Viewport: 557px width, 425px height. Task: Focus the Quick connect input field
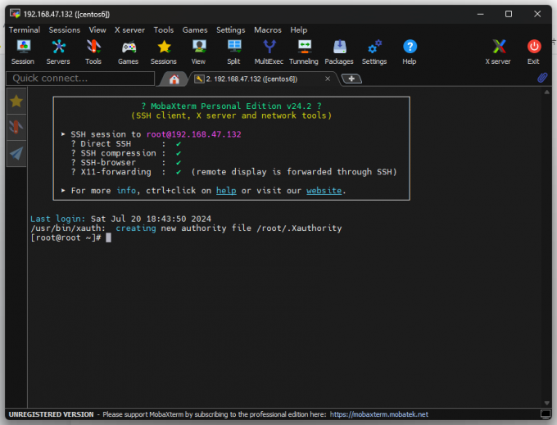pos(80,79)
